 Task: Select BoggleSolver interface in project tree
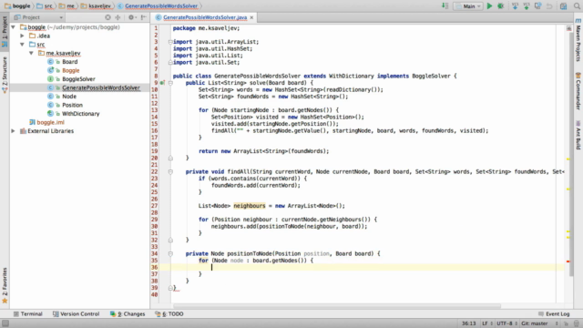78,79
